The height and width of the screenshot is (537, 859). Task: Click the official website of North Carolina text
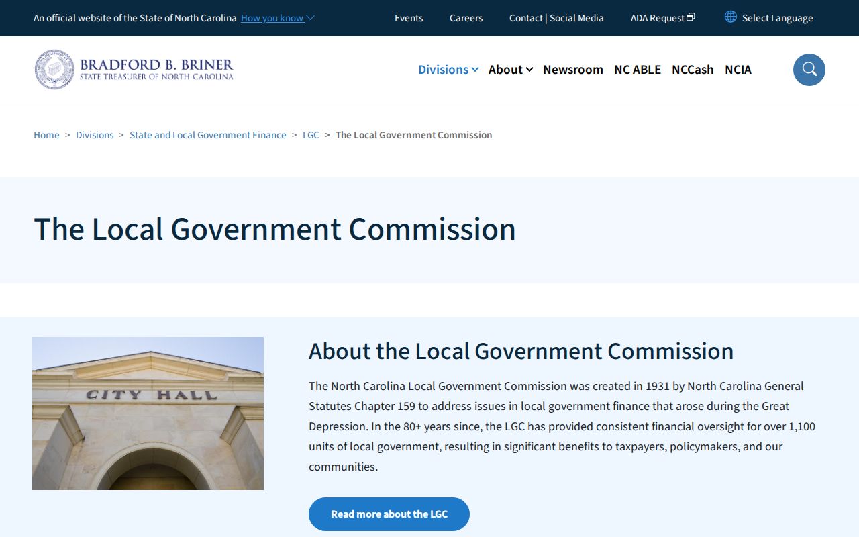(x=135, y=18)
